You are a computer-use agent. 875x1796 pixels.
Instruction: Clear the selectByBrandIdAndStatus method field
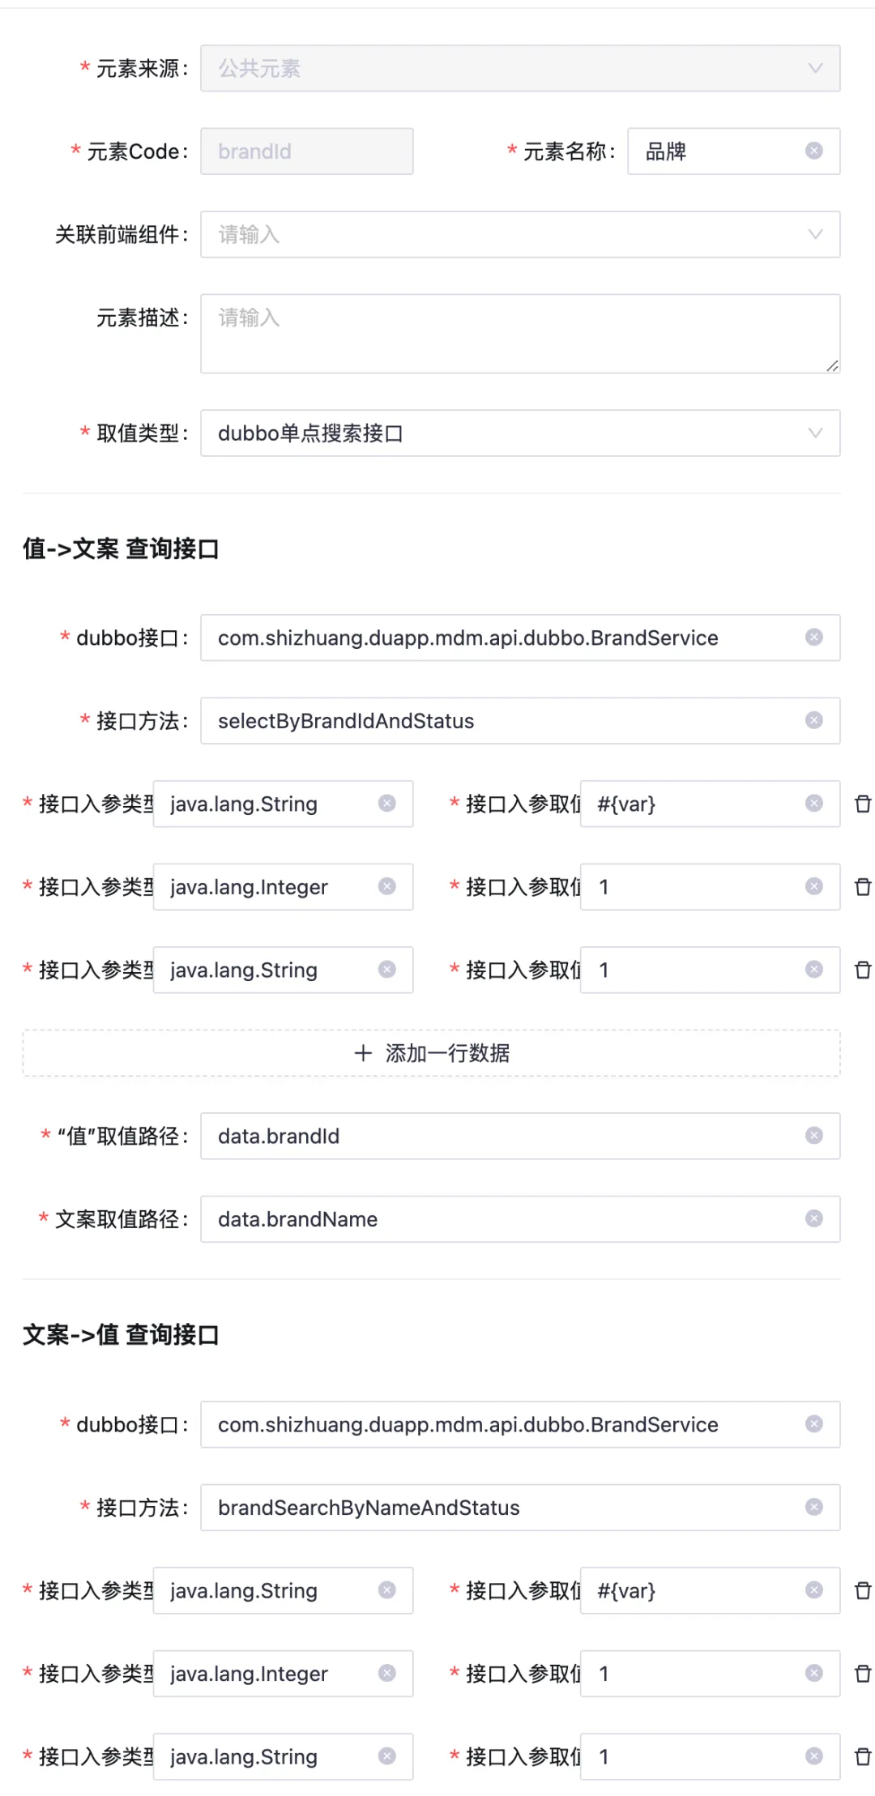tap(814, 720)
